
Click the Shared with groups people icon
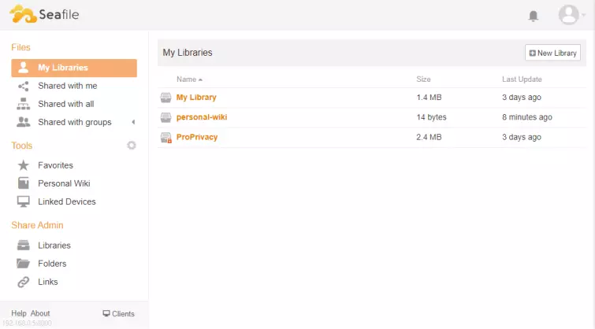(x=23, y=122)
